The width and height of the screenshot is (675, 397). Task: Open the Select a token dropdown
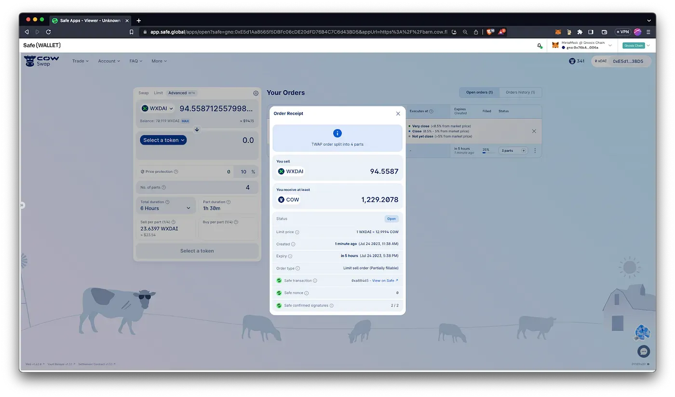tap(163, 140)
